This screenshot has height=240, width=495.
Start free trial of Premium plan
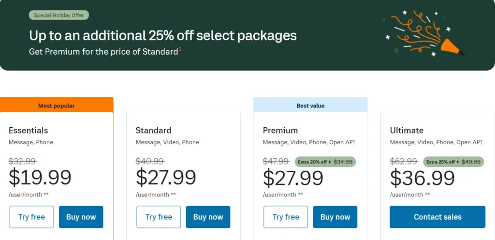[286, 217]
